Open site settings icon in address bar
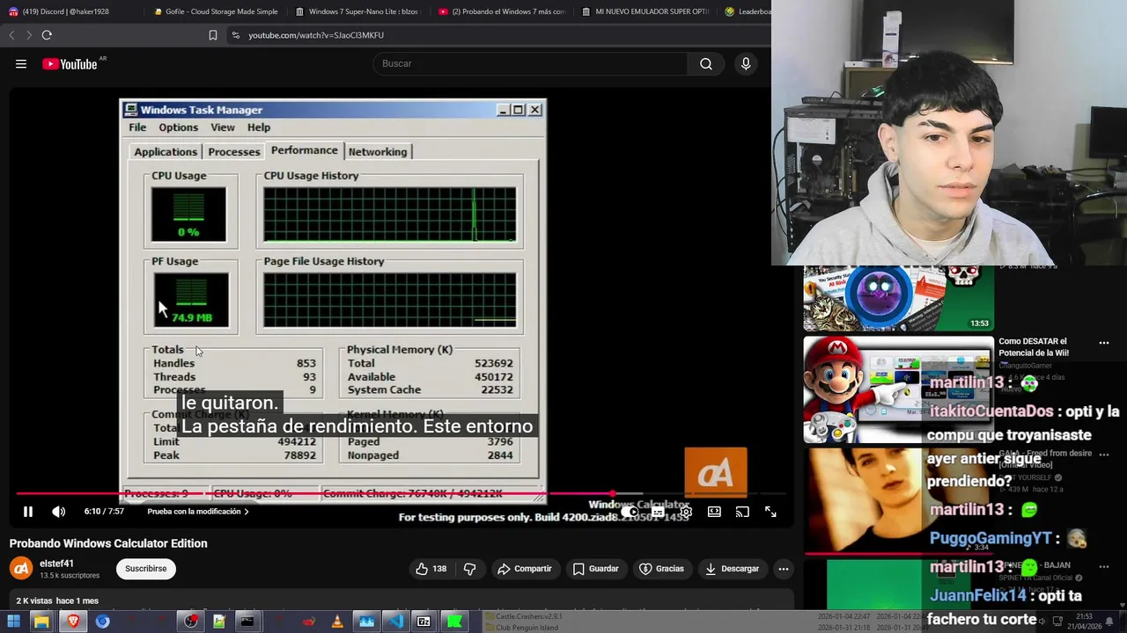The image size is (1127, 633). 235,35
